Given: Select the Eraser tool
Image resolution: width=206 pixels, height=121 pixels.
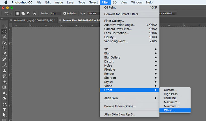Looking at the screenshot, I should pos(4,82).
